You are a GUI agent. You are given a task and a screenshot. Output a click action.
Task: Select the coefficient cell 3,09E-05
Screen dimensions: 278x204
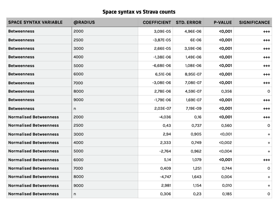point(162,31)
